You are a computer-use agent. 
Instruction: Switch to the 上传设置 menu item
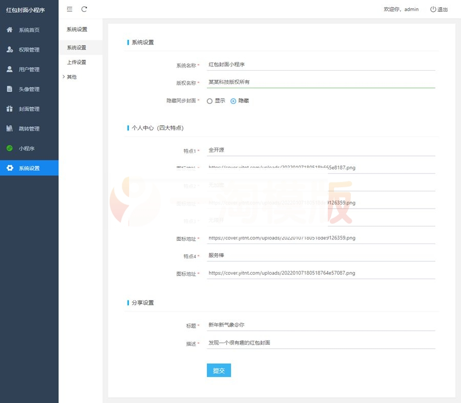[x=75, y=62]
